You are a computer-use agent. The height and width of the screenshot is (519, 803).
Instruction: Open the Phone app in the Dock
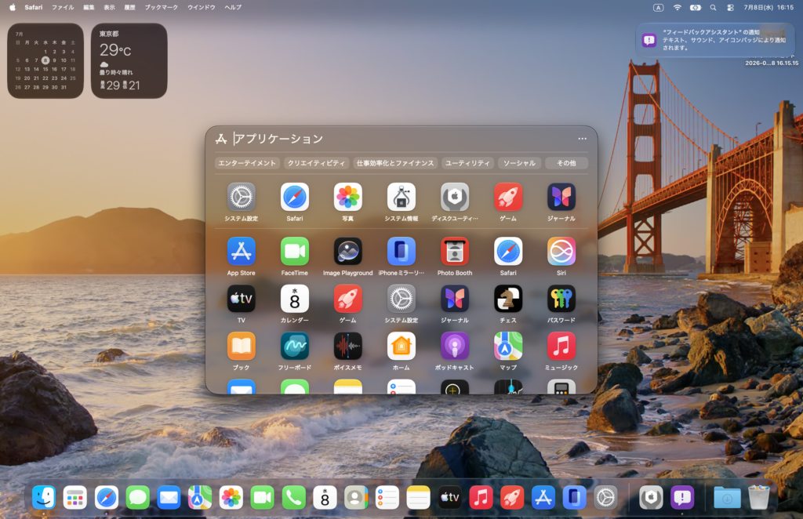tap(293, 498)
